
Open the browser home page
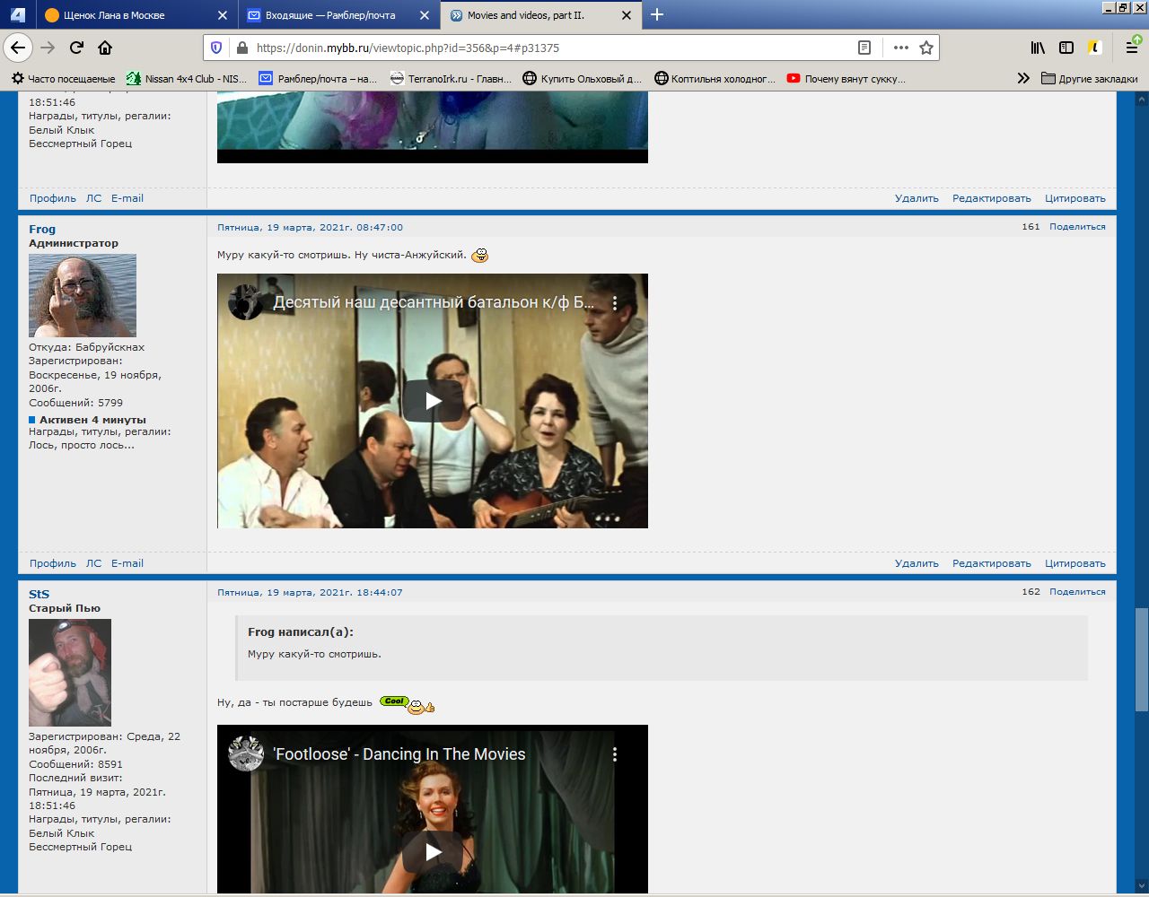coord(105,48)
